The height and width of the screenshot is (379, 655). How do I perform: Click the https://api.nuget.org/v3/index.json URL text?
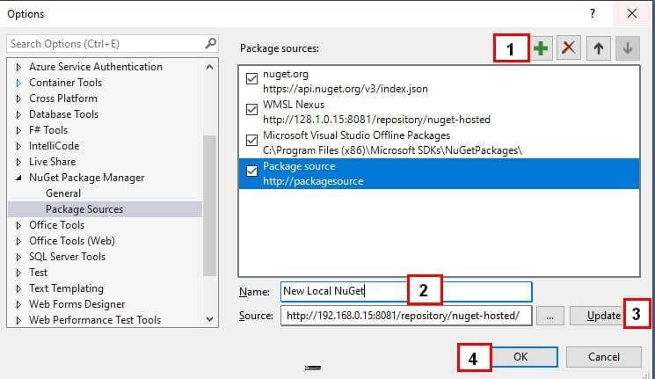(x=345, y=89)
